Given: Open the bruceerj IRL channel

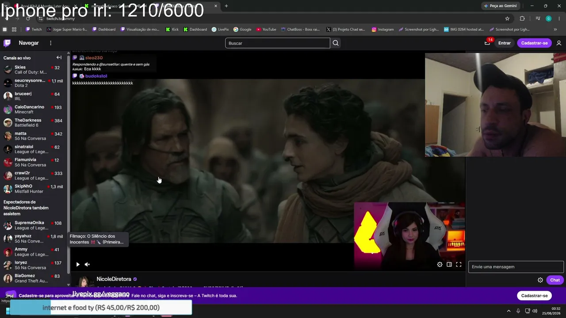Looking at the screenshot, I should coord(33,96).
